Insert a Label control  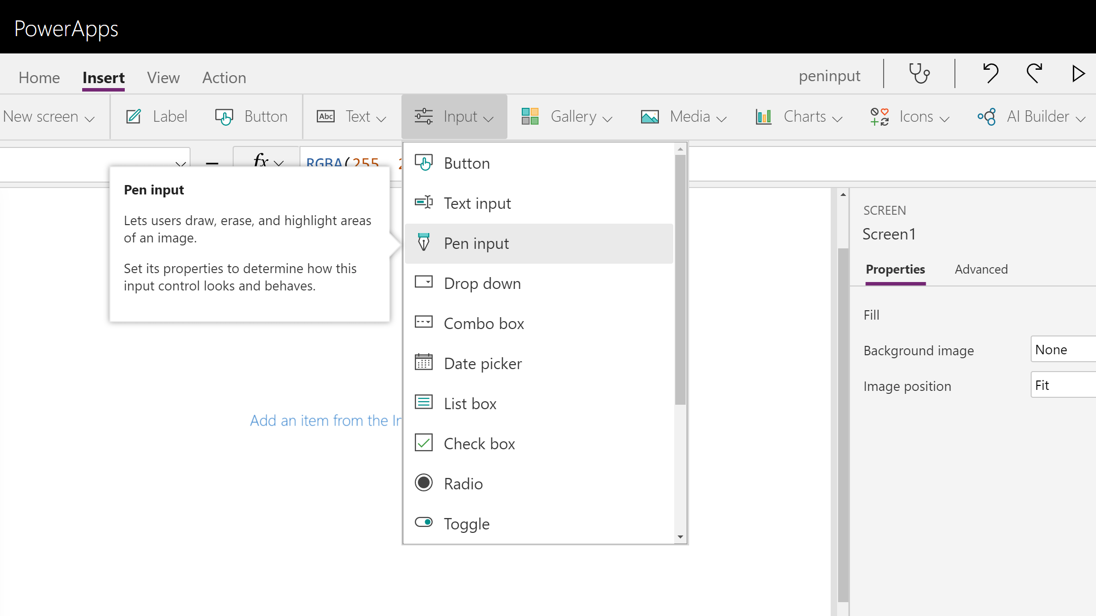click(x=156, y=117)
